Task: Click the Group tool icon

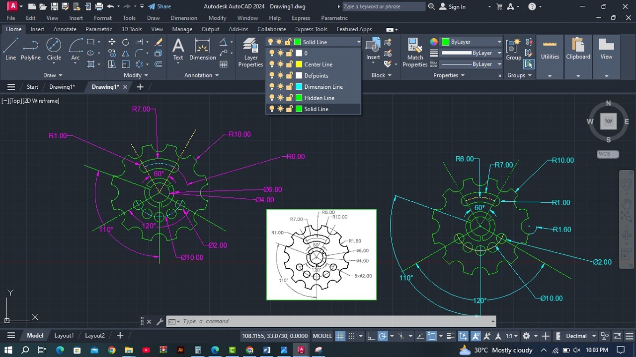Action: [514, 49]
